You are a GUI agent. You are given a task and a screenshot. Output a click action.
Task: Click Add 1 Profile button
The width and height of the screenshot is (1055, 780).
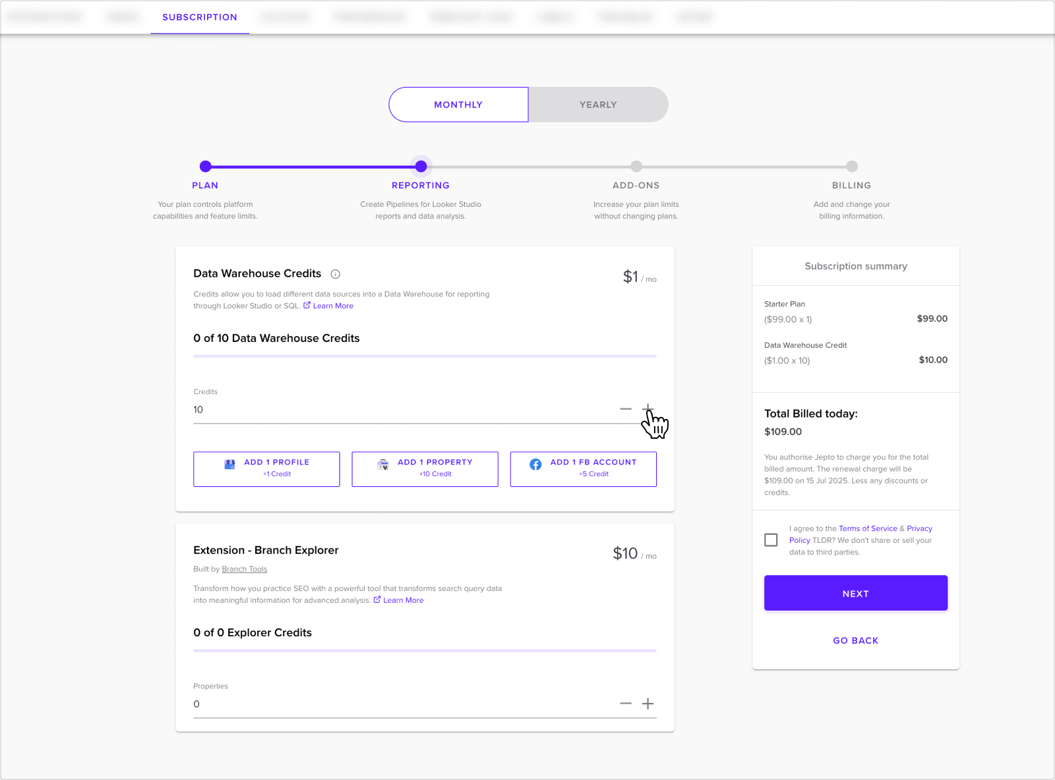coord(266,469)
